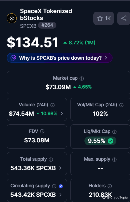Click Liq/Mkt Cap info icon

click(114, 132)
